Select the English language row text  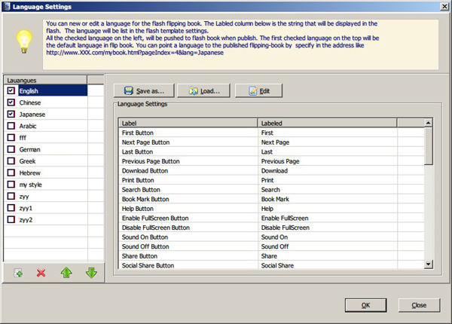pyautogui.click(x=29, y=91)
